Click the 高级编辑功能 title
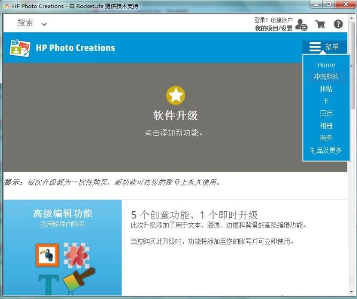 coord(63,213)
